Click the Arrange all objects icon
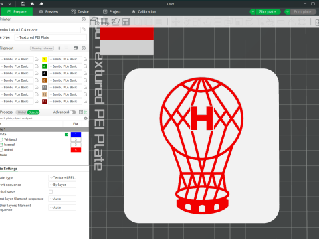Image resolution: width=319 pixels, height=239 pixels. pos(126,22)
